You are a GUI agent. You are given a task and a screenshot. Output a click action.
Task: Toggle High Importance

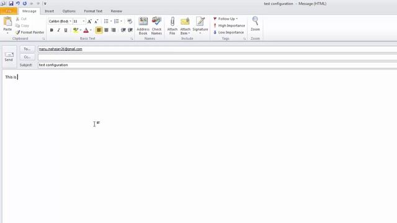(x=229, y=25)
